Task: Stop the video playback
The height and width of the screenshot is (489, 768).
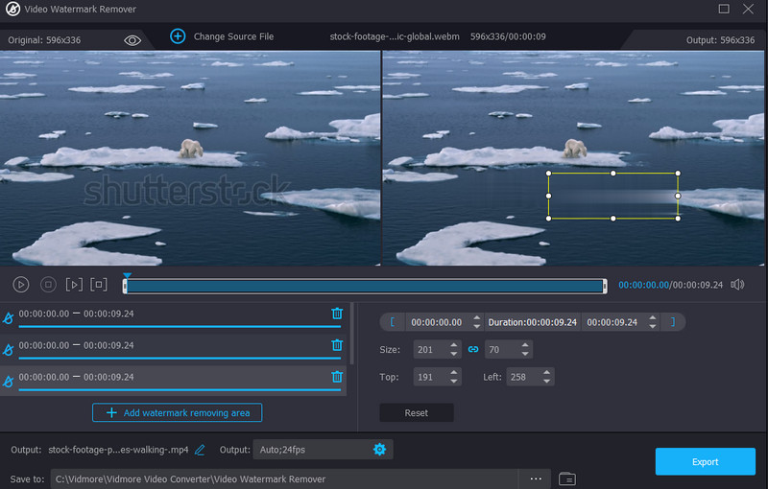Action: point(48,285)
